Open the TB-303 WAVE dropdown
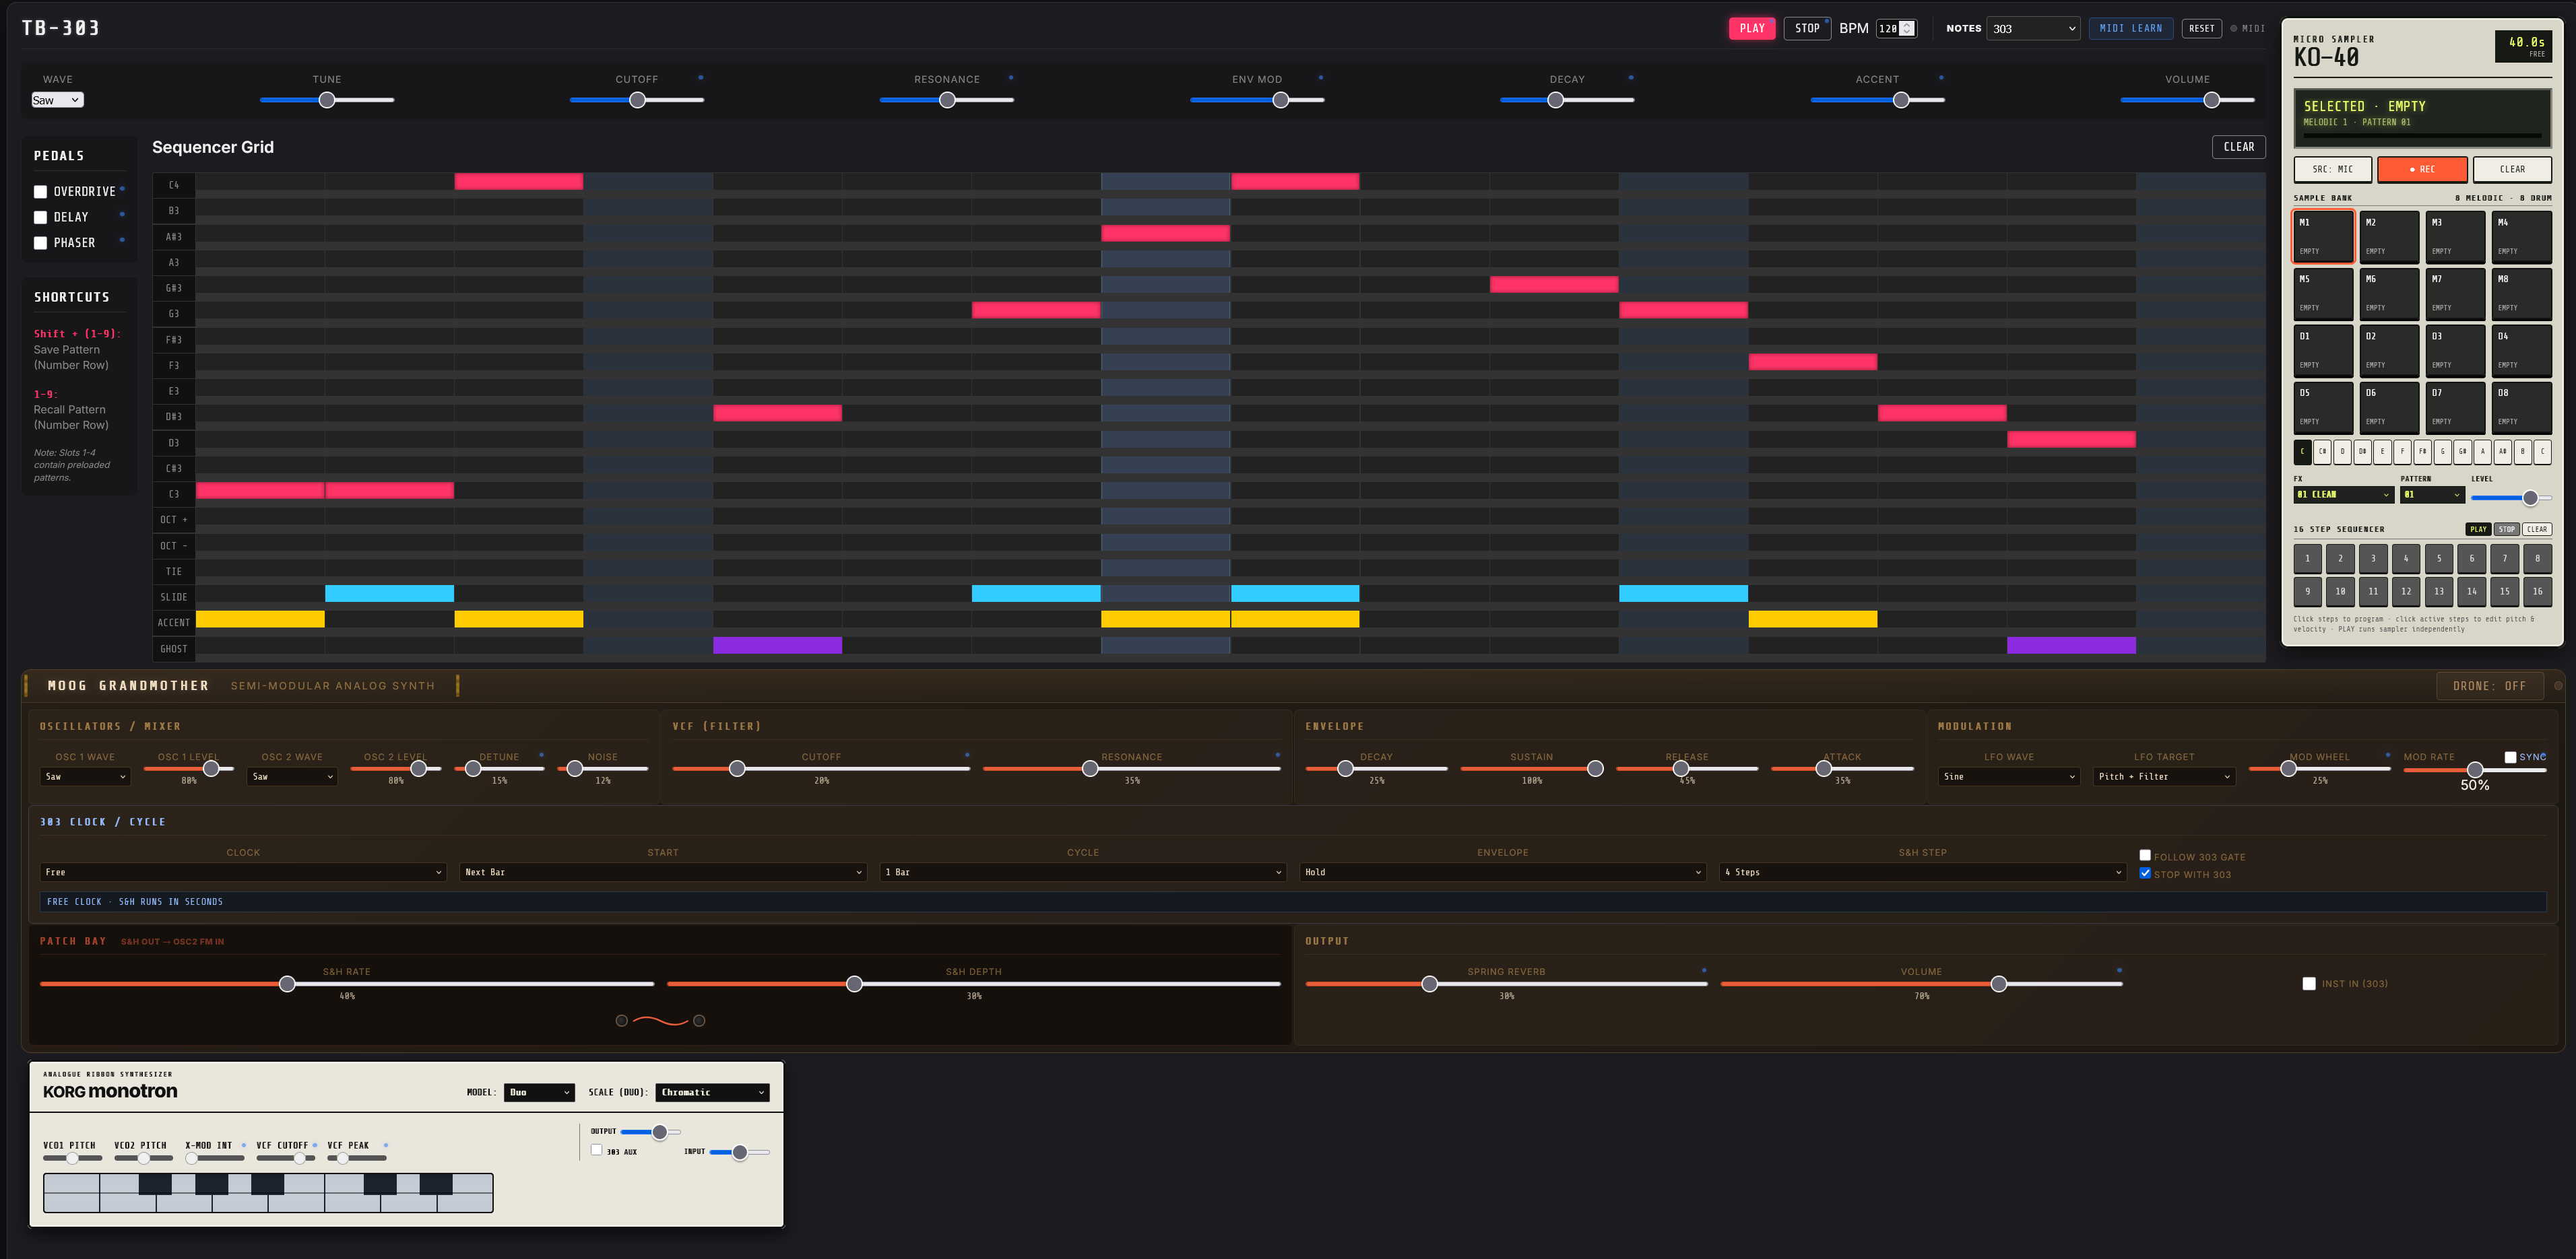This screenshot has height=1259, width=2576. pyautogui.click(x=57, y=100)
